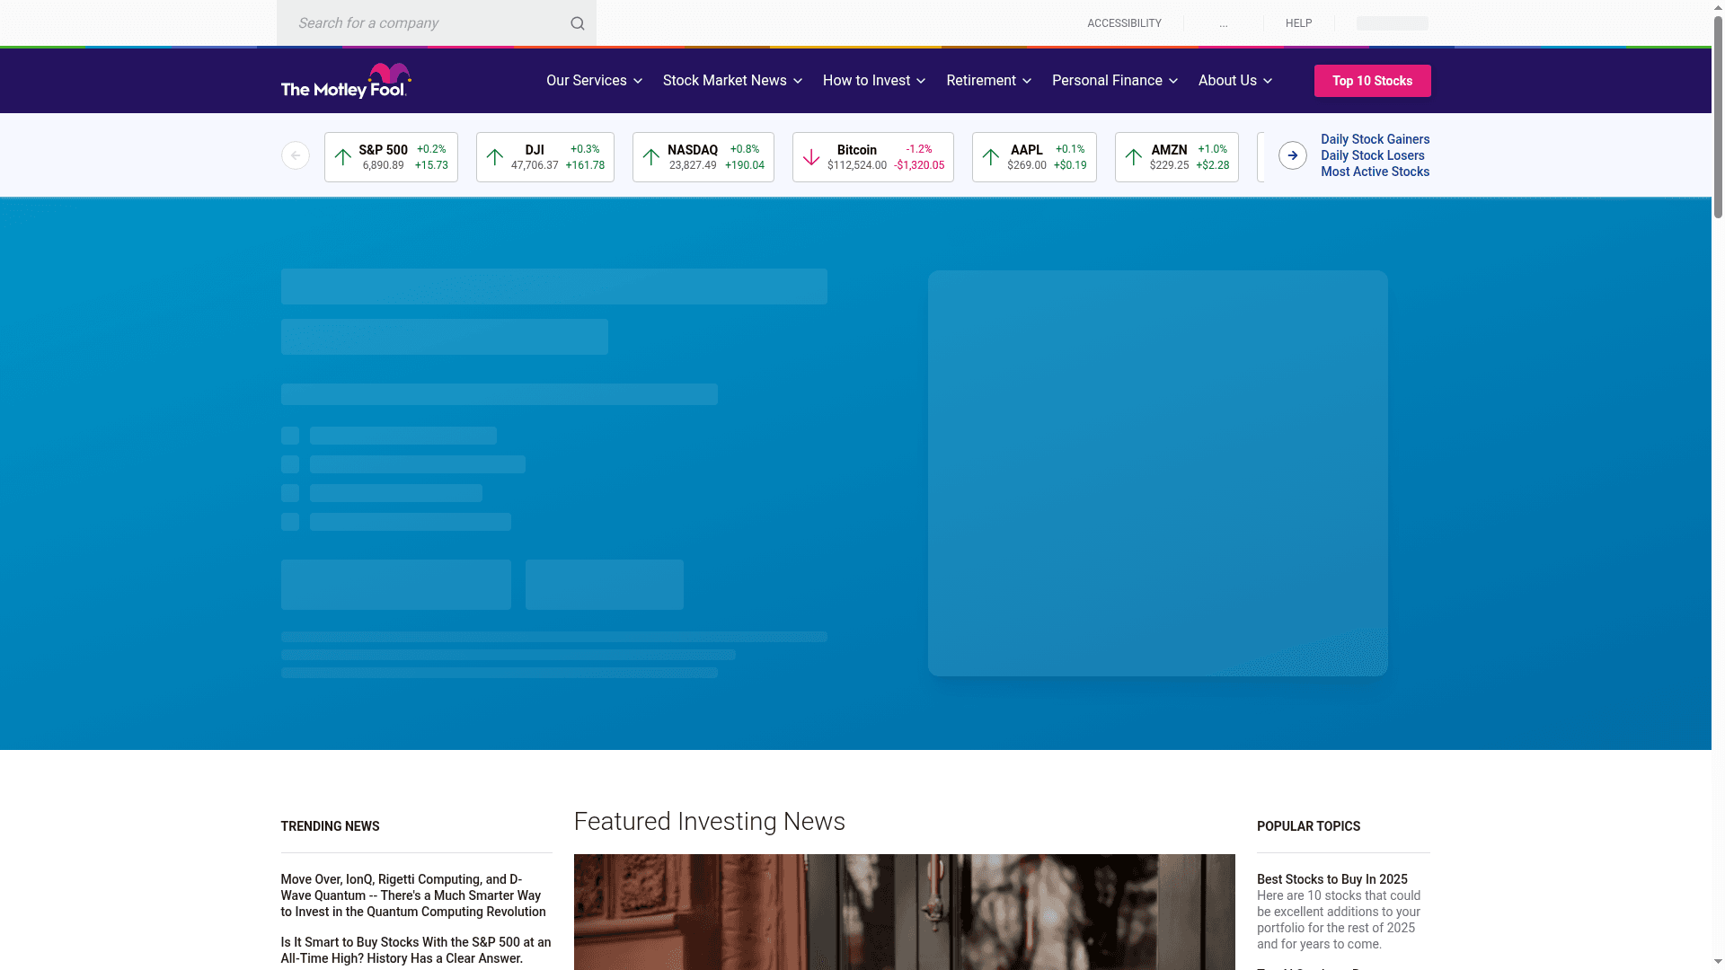The width and height of the screenshot is (1725, 970).
Task: Click the up arrow on the NASDAQ card
Action: pyautogui.click(x=651, y=156)
